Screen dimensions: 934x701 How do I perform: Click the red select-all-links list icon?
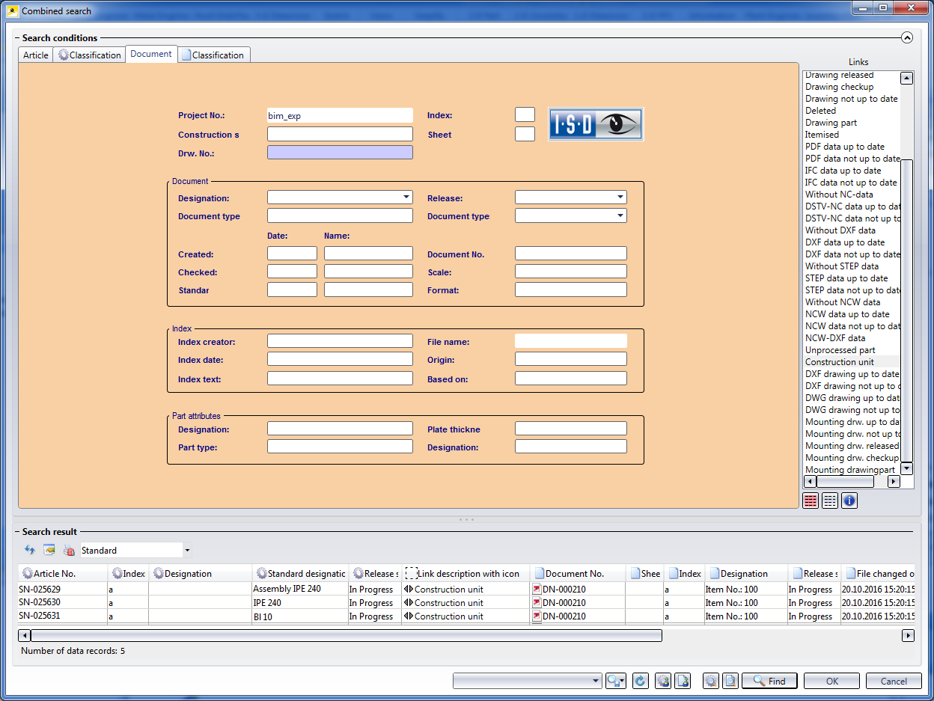[x=810, y=501]
